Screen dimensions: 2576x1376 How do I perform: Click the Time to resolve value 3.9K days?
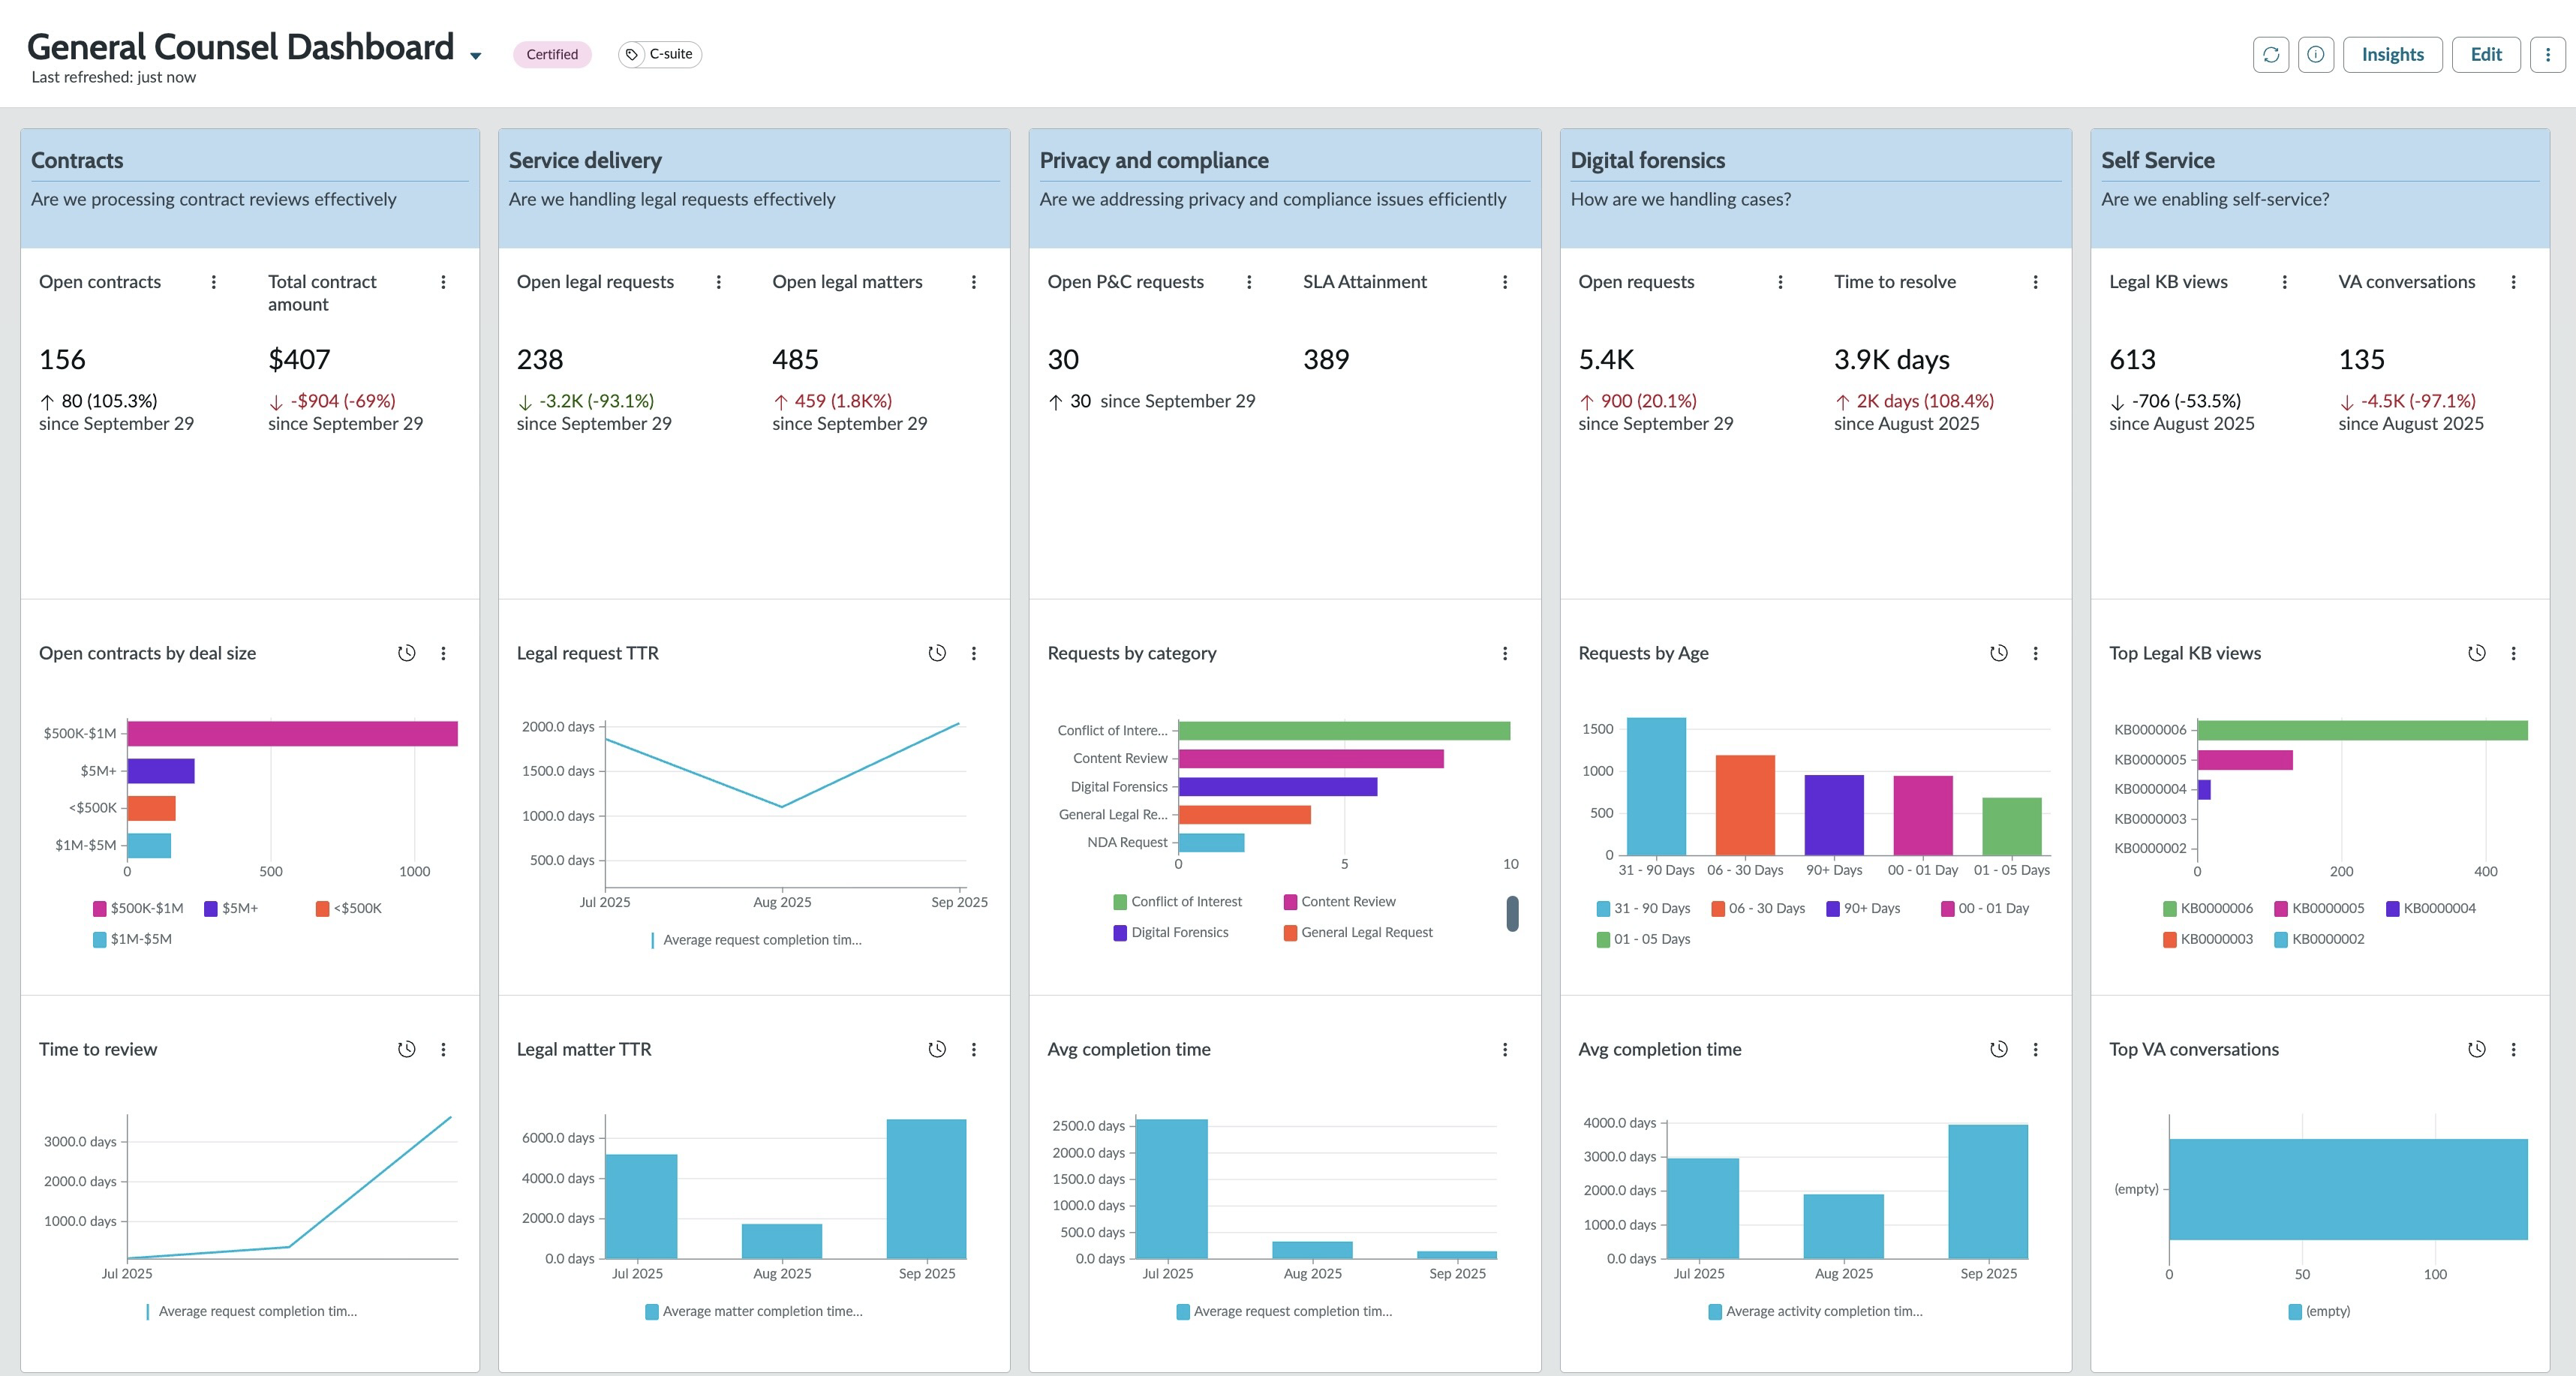tap(1891, 359)
